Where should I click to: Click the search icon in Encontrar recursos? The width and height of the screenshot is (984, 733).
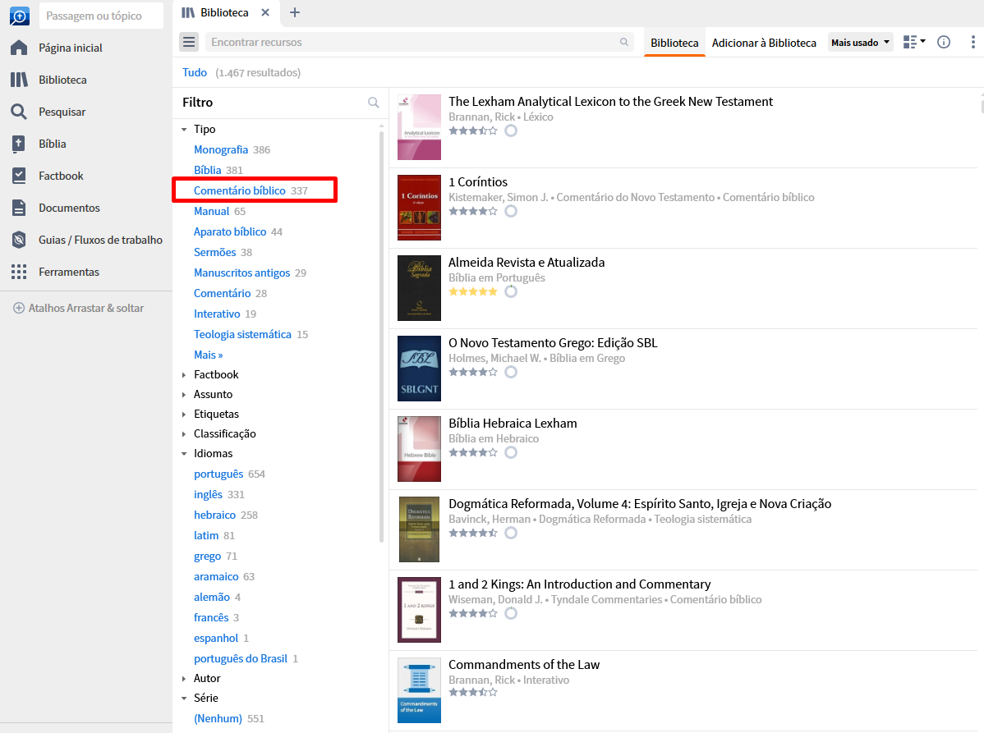(x=623, y=42)
